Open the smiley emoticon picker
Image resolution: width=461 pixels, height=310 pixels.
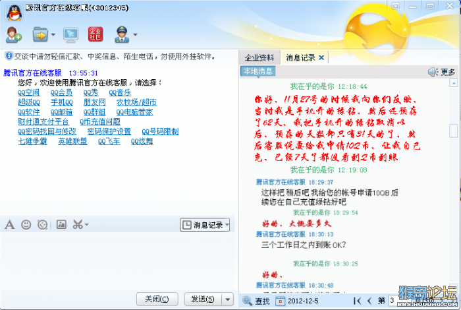point(26,225)
